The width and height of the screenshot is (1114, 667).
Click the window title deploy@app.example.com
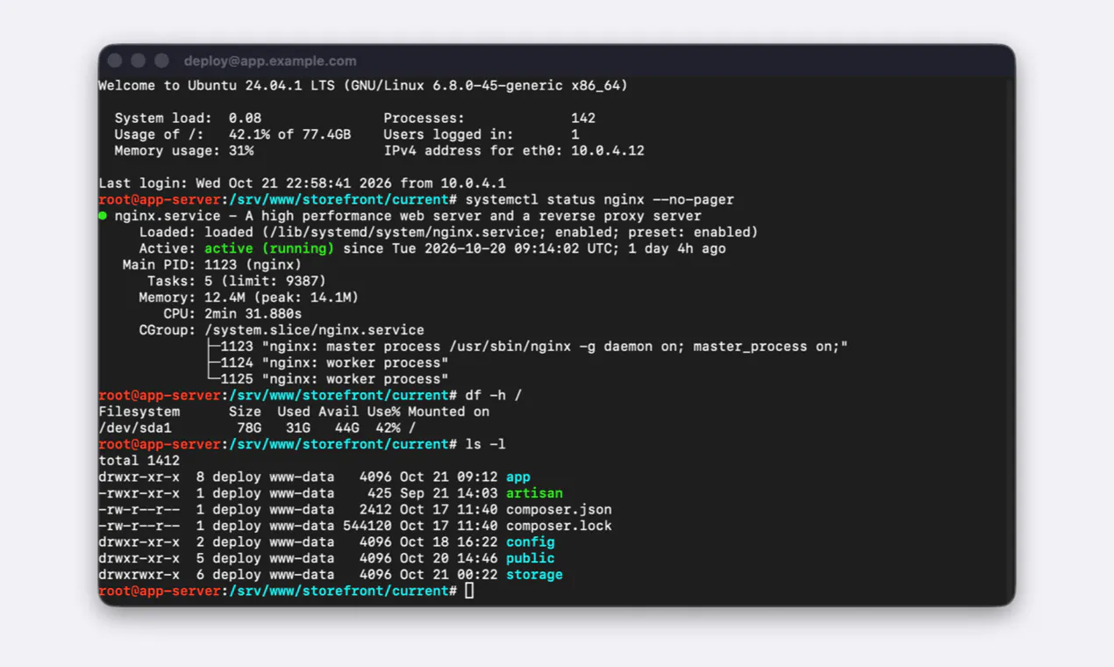[x=270, y=61]
